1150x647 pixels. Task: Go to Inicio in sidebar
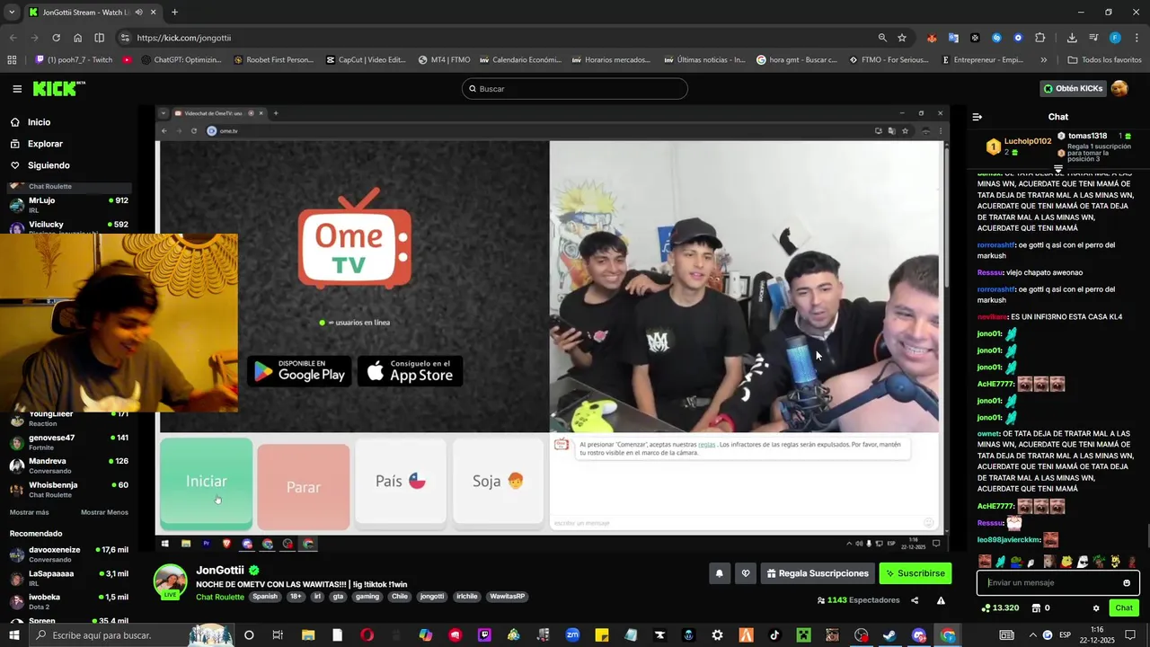[x=39, y=122]
